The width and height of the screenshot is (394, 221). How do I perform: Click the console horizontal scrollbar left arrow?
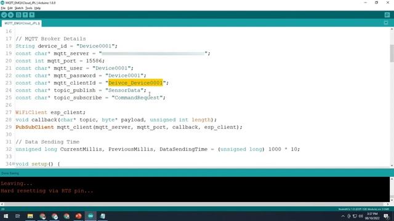2,204
